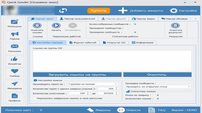Switch to Парсер групп tab

[x=42, y=19]
